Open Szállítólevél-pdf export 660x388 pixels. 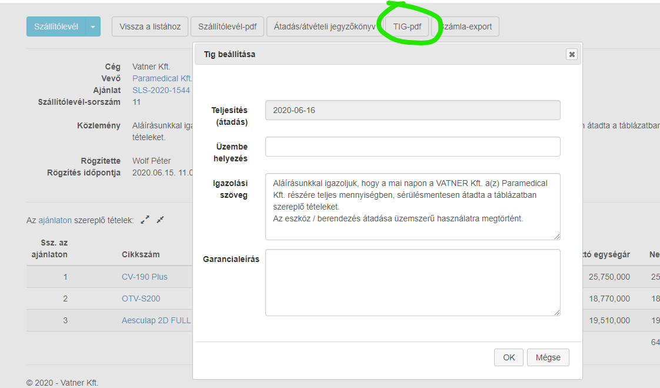click(x=227, y=26)
